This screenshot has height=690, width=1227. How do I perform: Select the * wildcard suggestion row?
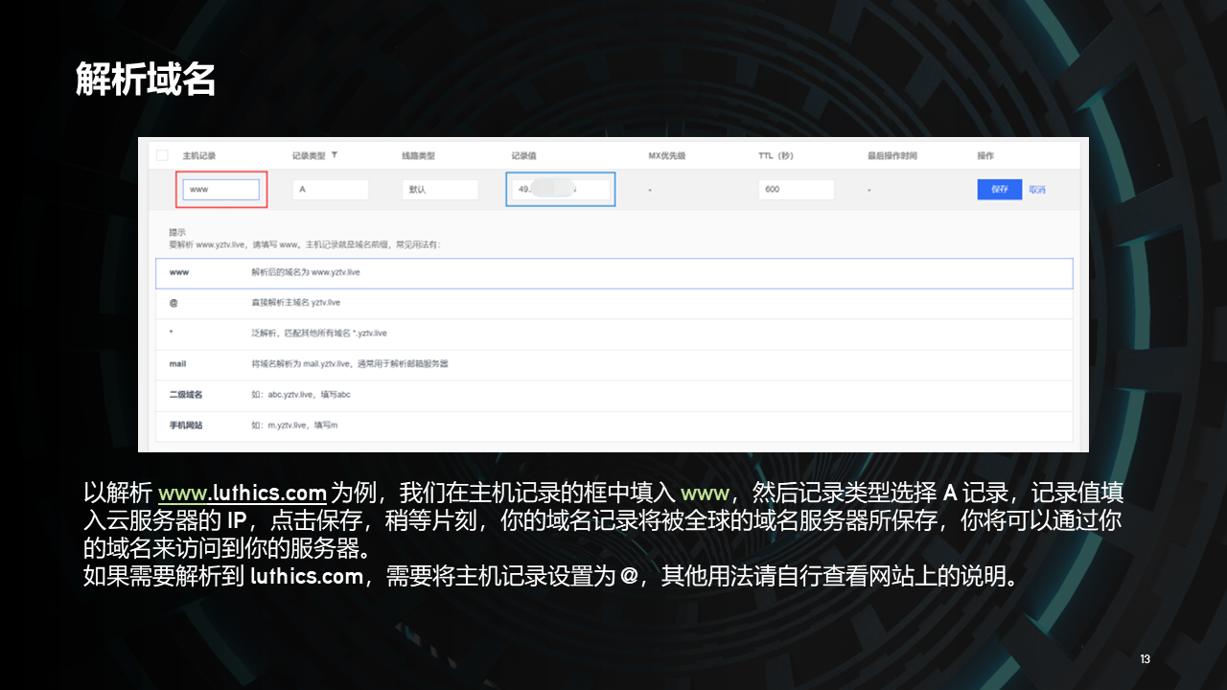point(613,333)
